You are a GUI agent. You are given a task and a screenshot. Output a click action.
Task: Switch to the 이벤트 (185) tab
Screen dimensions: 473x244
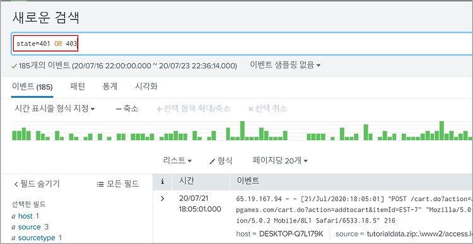[32, 87]
